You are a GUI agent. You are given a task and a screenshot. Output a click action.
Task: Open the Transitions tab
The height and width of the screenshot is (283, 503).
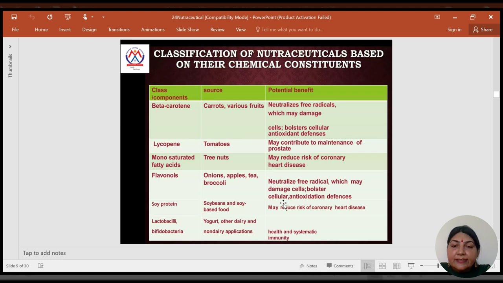coord(119,29)
